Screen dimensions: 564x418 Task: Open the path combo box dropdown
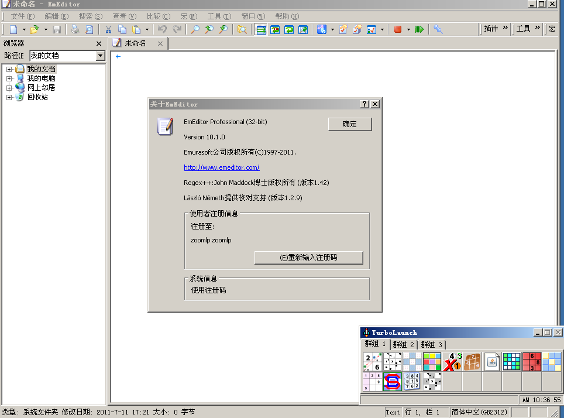(x=101, y=56)
